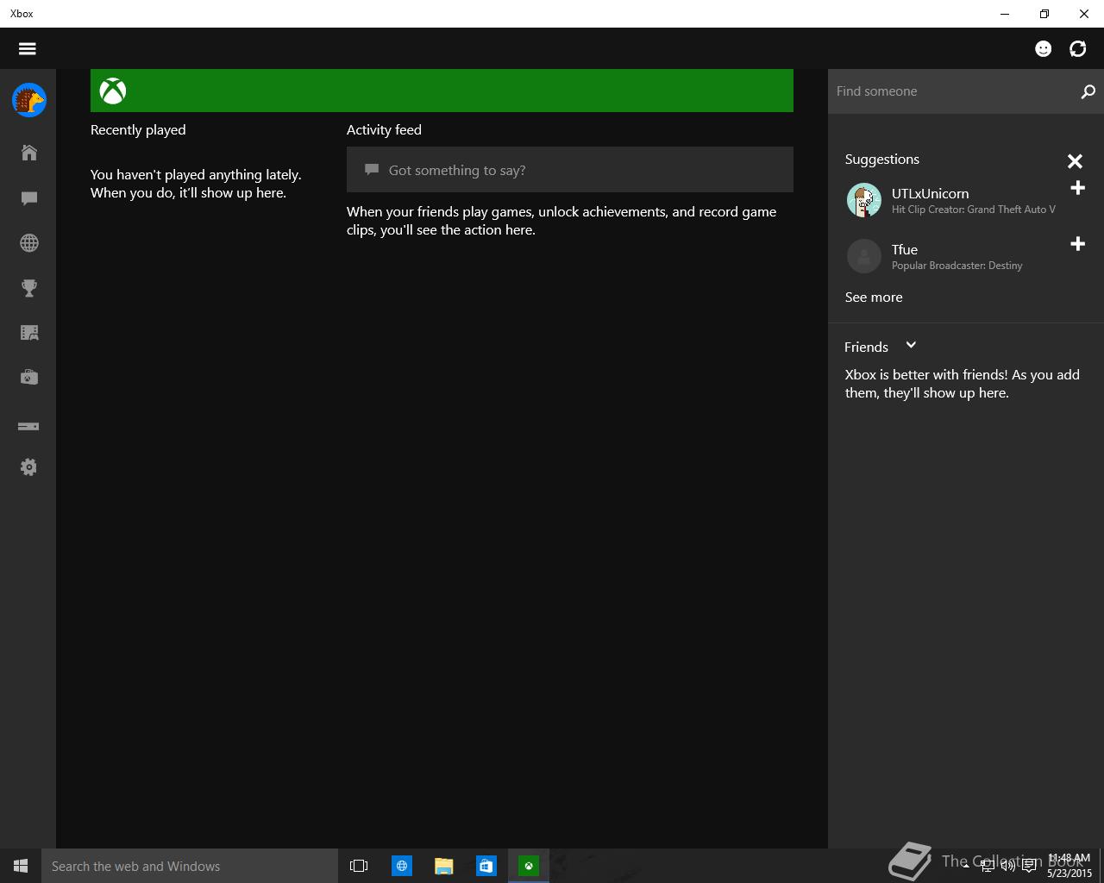Screen dimensions: 1104x883
Task: Add Tfue as friend
Action: point(1077,244)
